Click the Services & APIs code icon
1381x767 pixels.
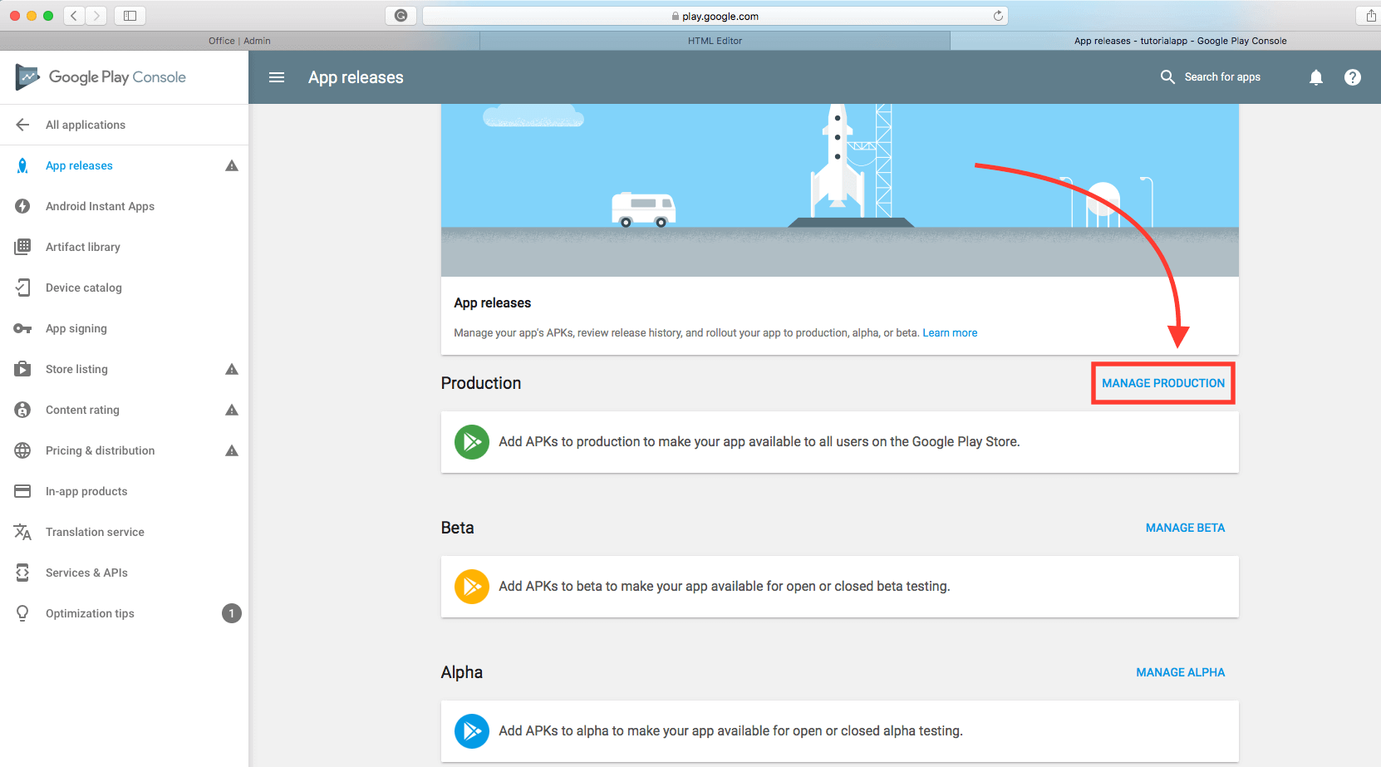coord(22,573)
